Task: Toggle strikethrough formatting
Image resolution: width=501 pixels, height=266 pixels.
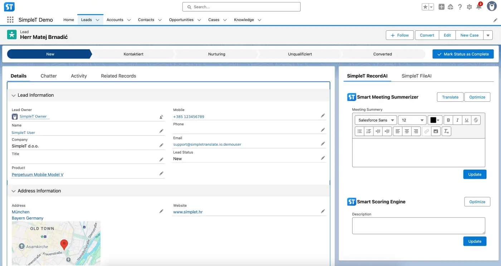Action: tap(476, 120)
